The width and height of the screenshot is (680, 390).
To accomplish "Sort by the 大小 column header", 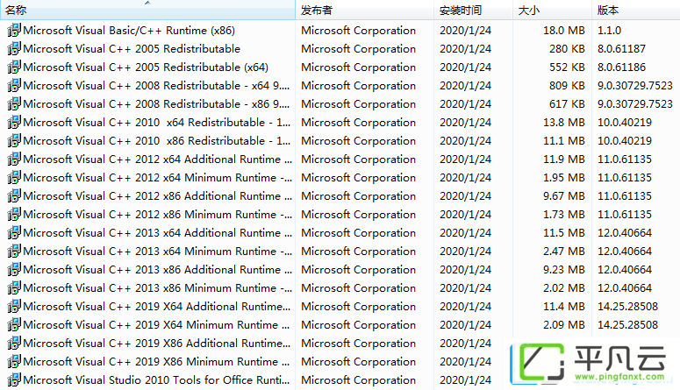I will pyautogui.click(x=552, y=10).
